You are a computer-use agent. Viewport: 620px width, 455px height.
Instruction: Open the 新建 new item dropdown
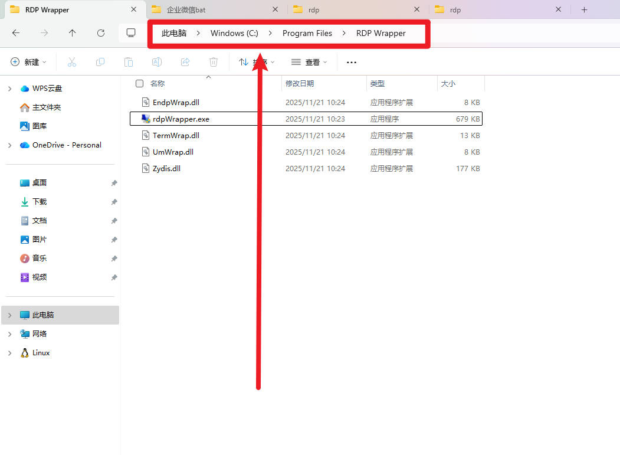pos(28,62)
